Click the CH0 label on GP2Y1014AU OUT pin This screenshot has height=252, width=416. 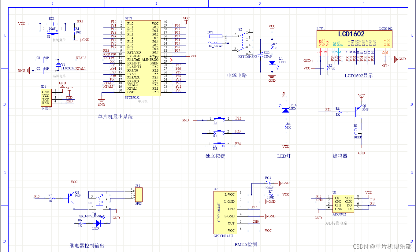pyautogui.click(x=255, y=221)
